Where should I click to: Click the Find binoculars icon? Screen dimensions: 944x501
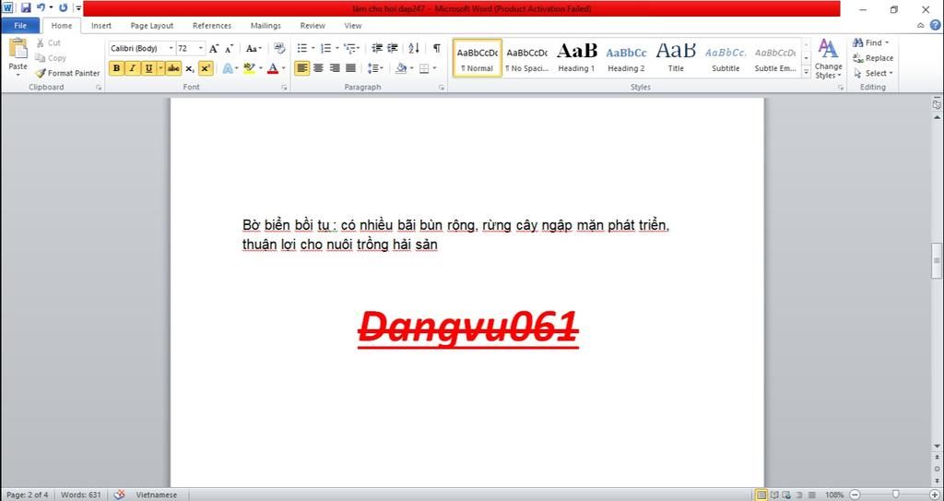[x=858, y=42]
